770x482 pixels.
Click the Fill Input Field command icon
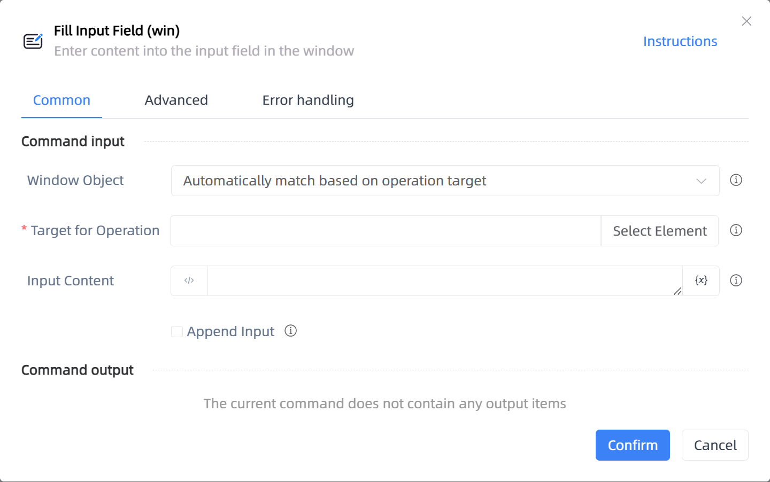(33, 41)
